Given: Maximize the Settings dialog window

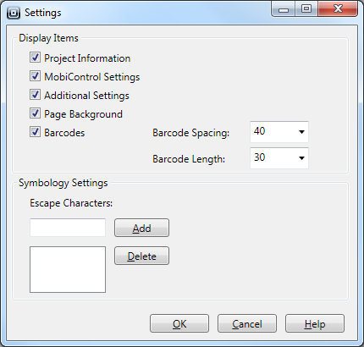Looking at the screenshot, I should coord(306,9).
